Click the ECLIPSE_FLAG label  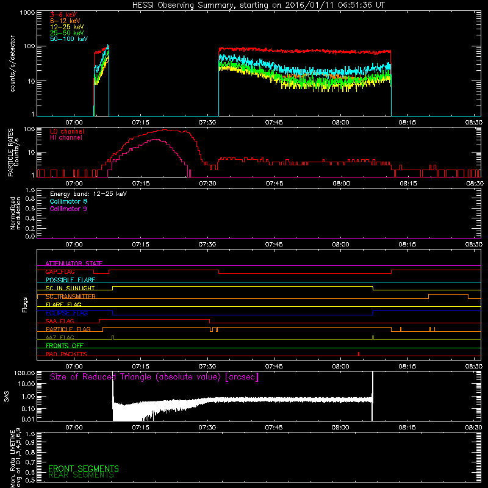pyautogui.click(x=66, y=313)
